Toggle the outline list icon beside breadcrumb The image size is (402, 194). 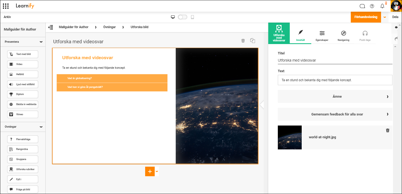point(51,27)
